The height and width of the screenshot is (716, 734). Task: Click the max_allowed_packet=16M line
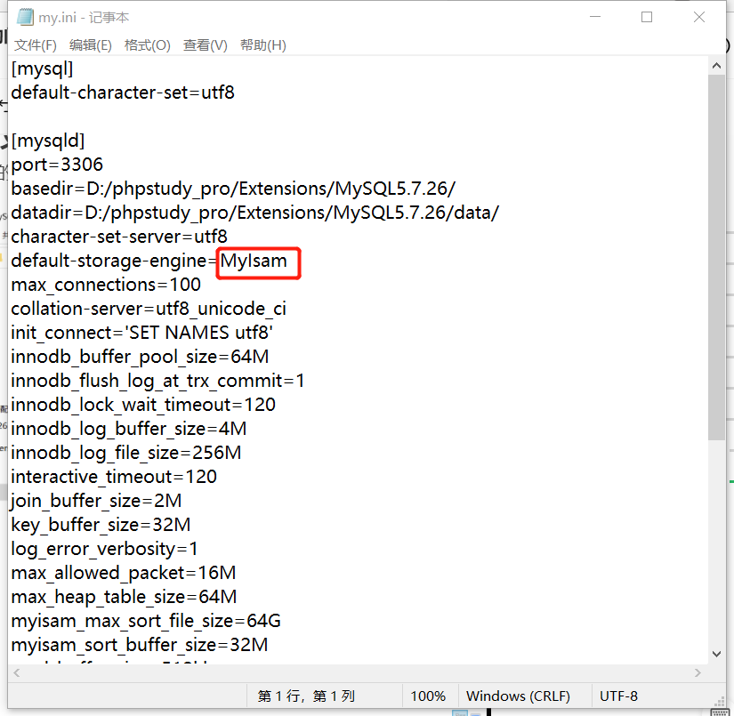(124, 574)
